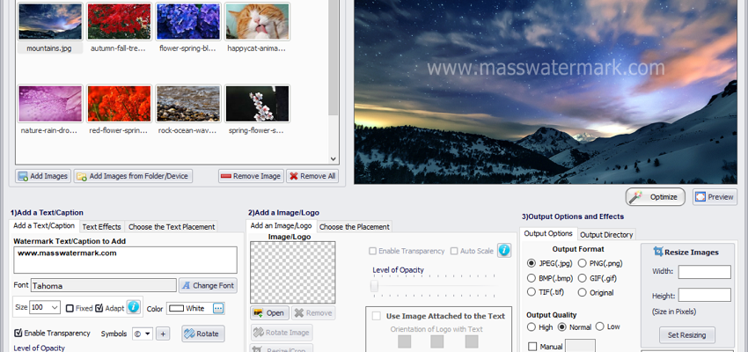Screen dimensions: 748x352
Task: Toggle the logo Enable Transparency checkbox
Action: point(372,251)
